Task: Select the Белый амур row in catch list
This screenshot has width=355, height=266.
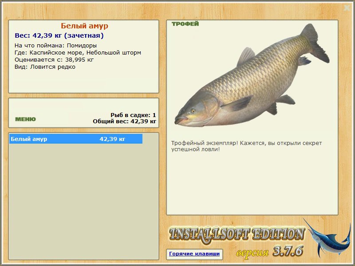Action: (x=76, y=139)
